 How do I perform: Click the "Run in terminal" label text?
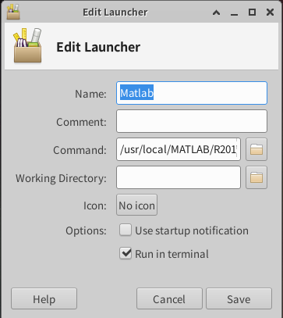pyautogui.click(x=172, y=254)
